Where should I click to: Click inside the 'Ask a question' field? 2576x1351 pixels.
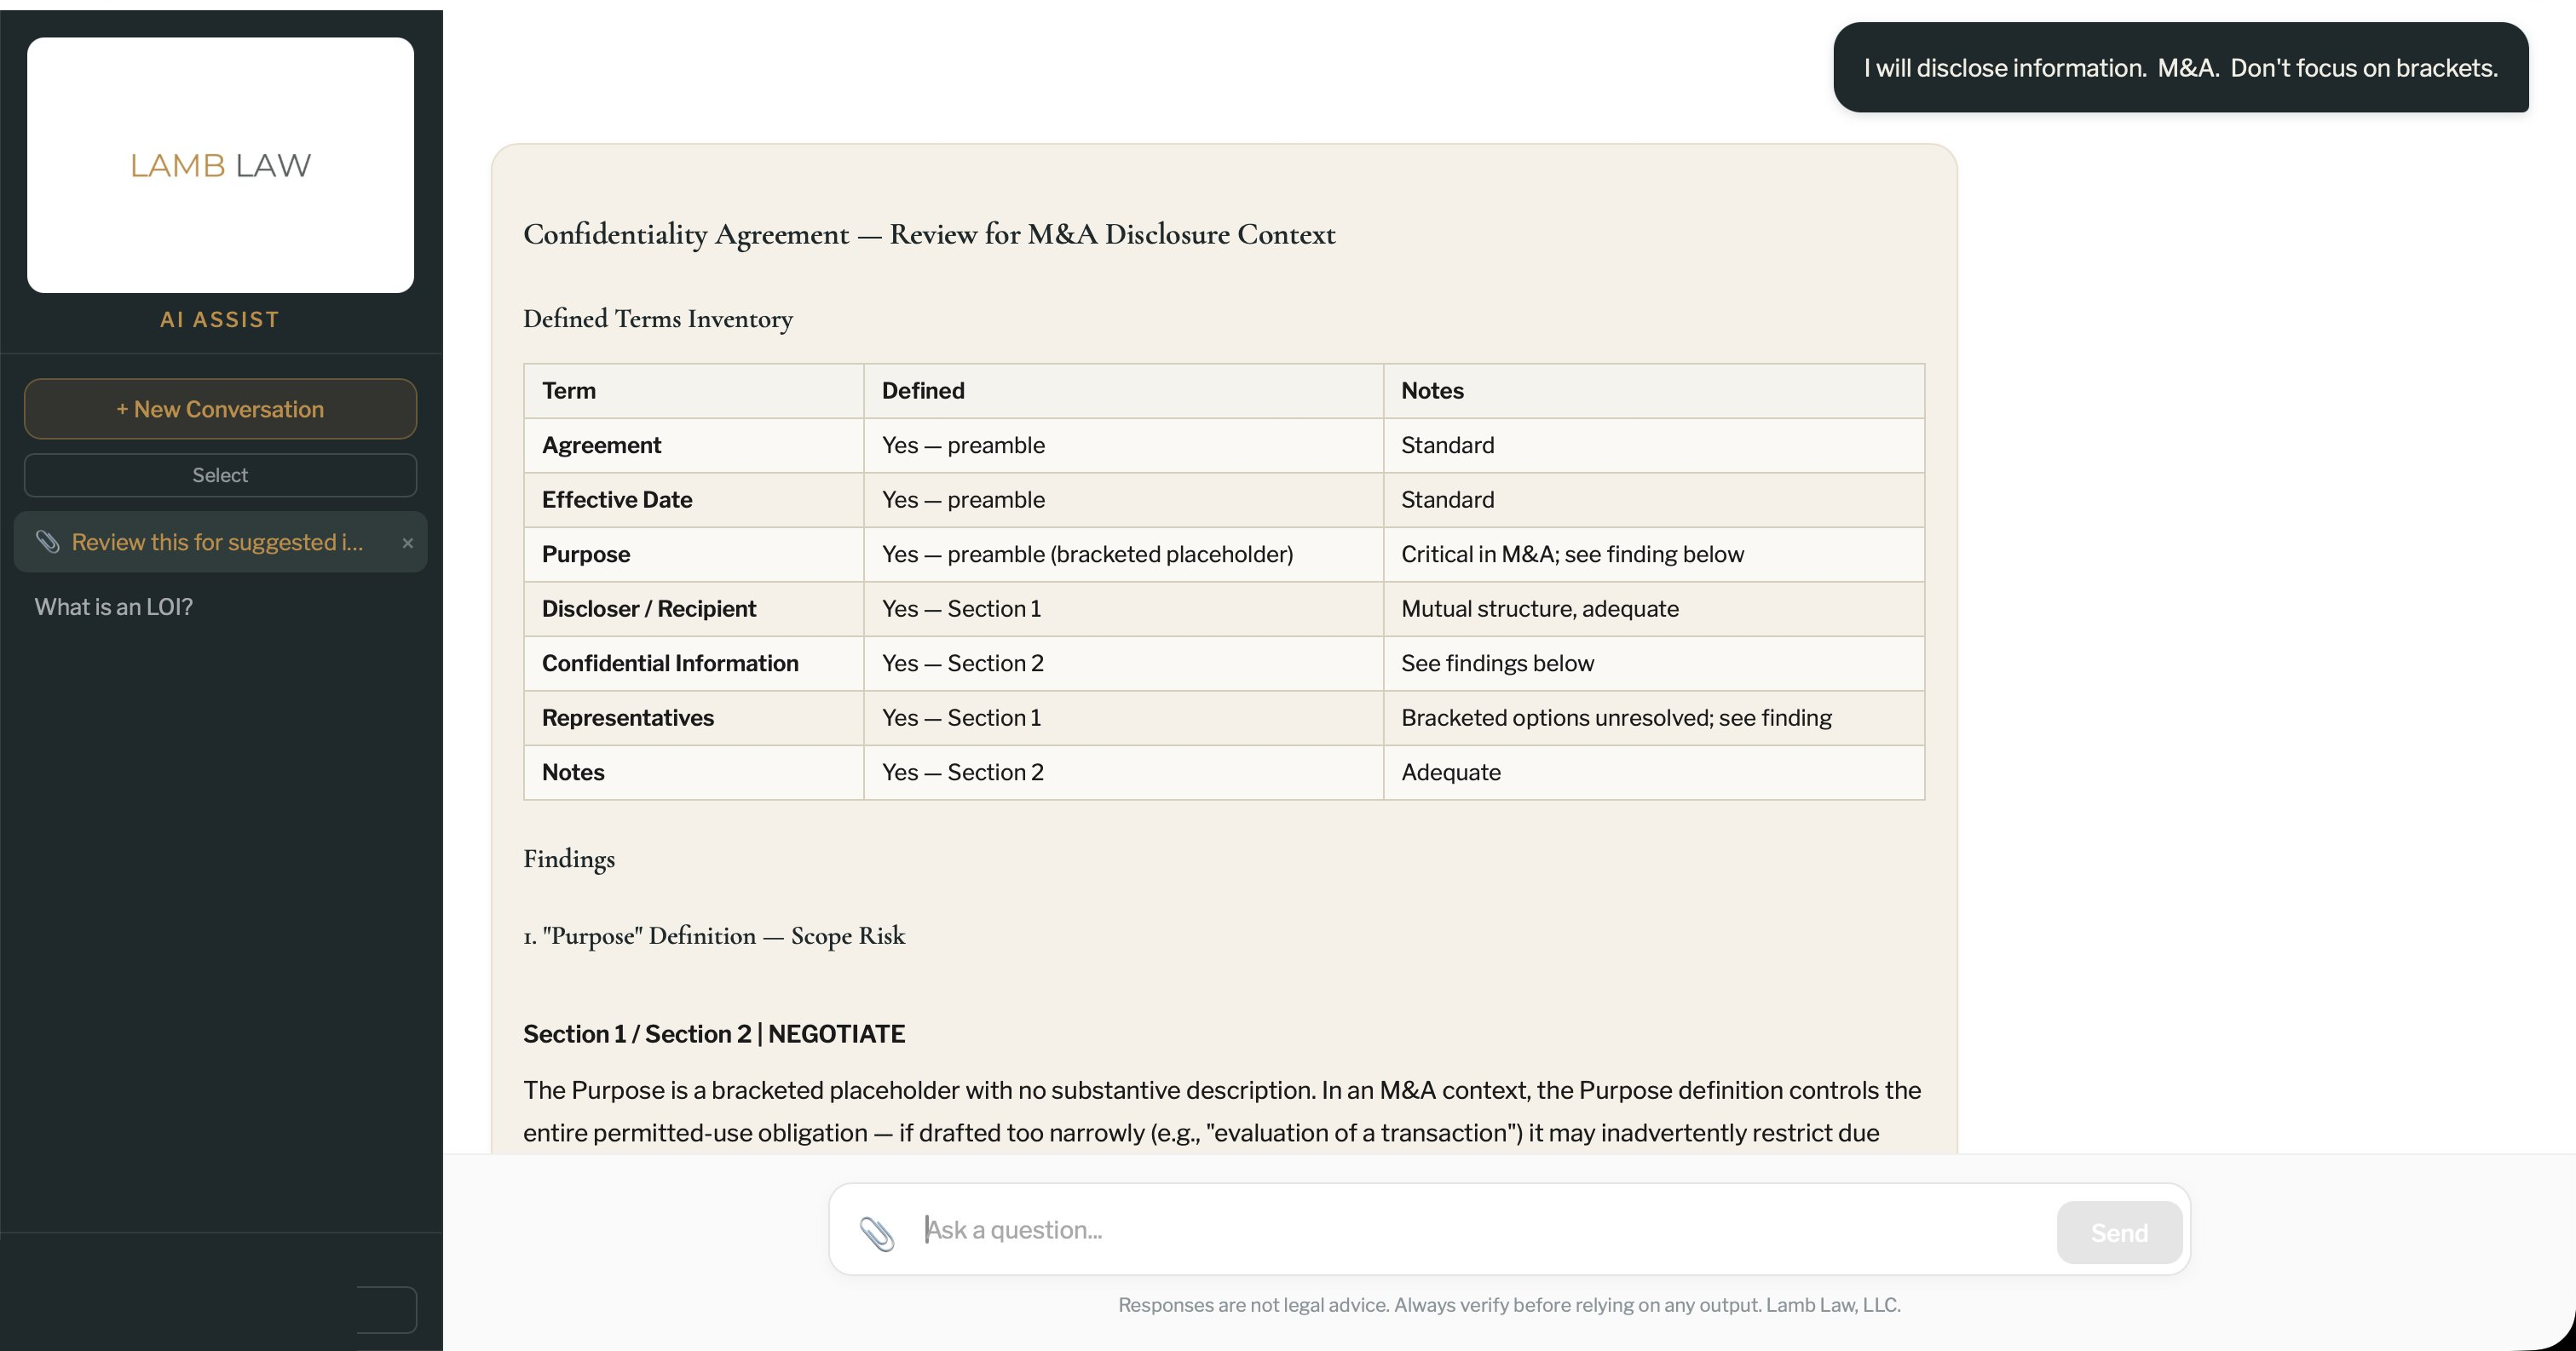pyautogui.click(x=1400, y=1229)
